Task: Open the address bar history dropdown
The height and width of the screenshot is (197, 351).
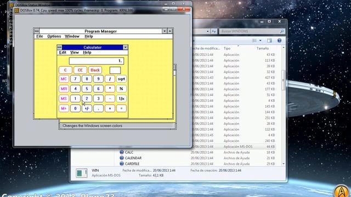Action: [x=208, y=31]
